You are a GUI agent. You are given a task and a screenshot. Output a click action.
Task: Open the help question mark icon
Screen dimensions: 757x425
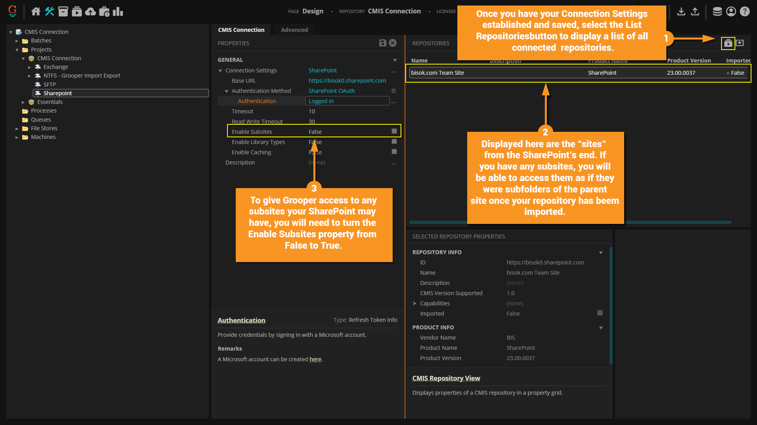pyautogui.click(x=744, y=11)
